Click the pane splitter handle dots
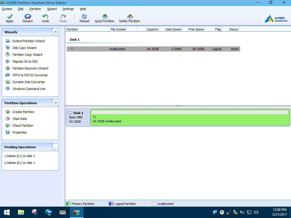Screen dimensions: 291x218 coord(178,106)
